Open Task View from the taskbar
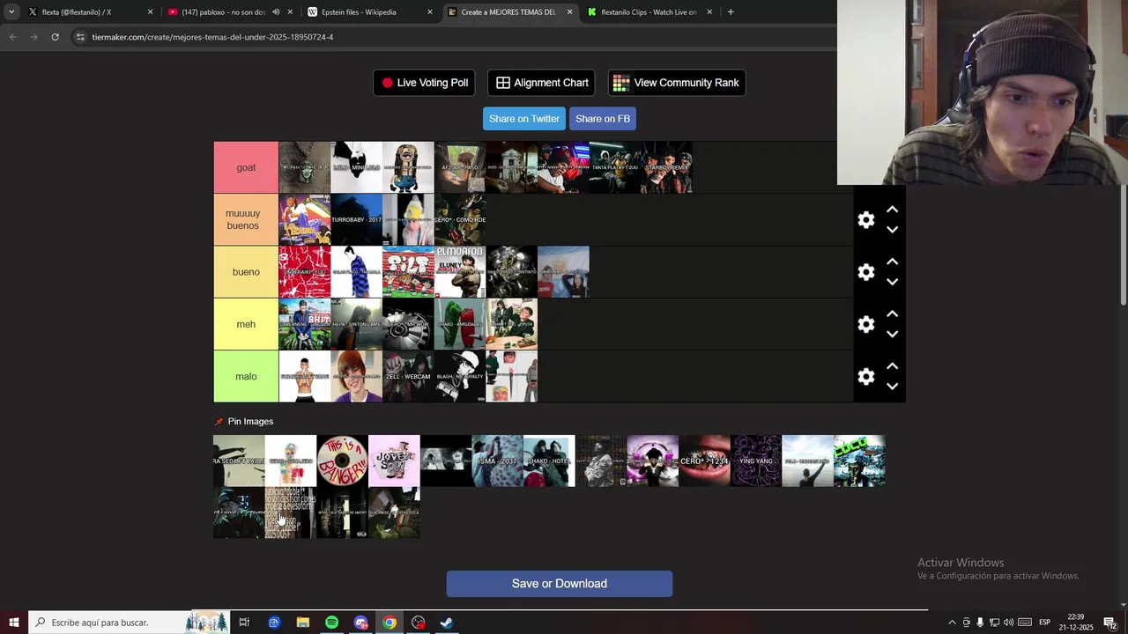The height and width of the screenshot is (634, 1128). click(x=244, y=623)
